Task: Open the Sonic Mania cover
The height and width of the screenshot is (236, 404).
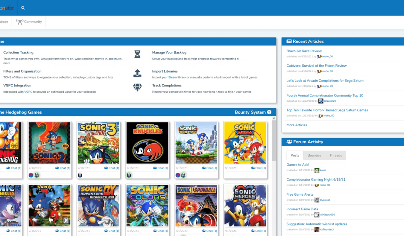Action: (x=245, y=143)
